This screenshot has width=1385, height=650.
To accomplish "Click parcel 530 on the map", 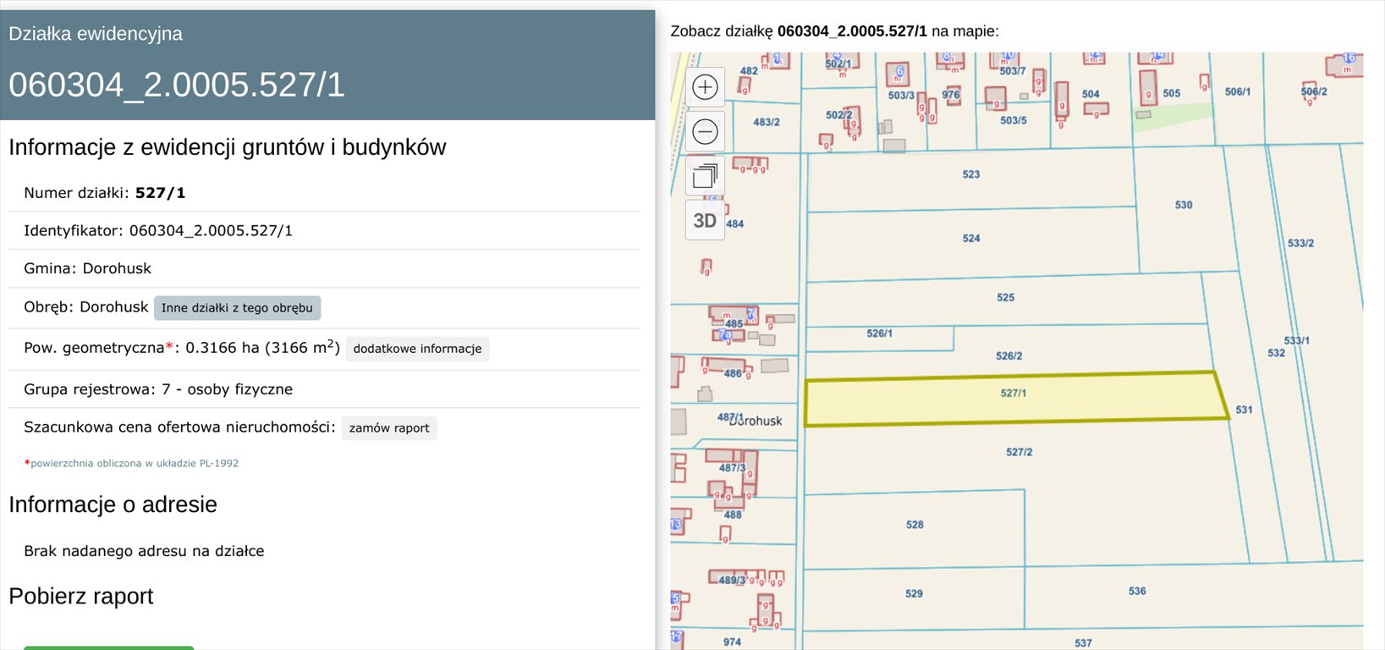I will point(1182,212).
